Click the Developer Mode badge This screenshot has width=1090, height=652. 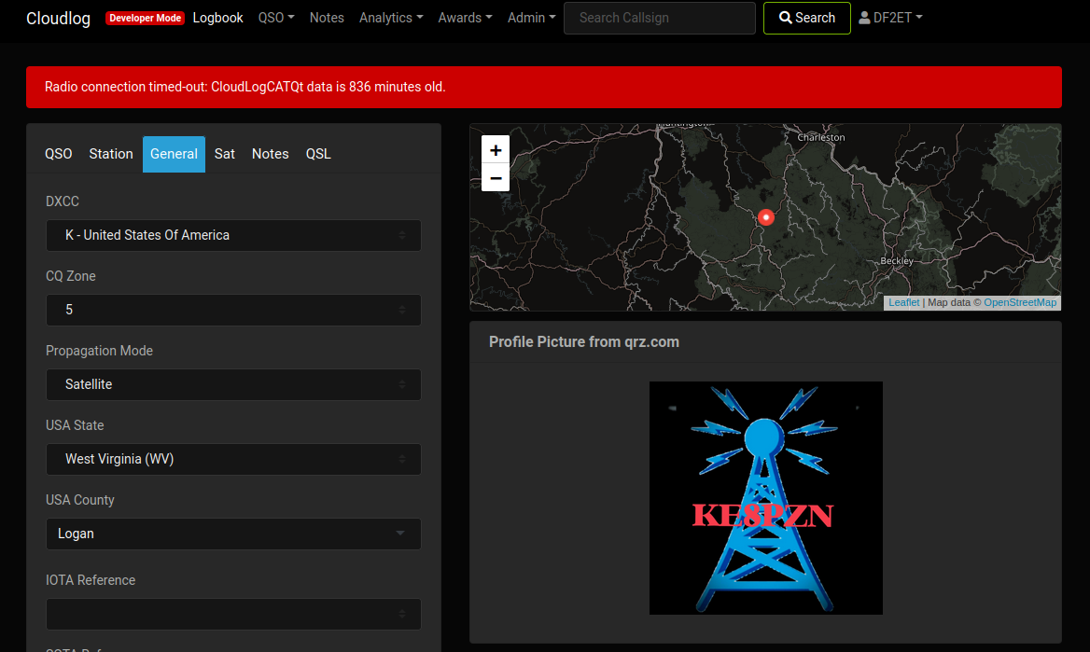pyautogui.click(x=145, y=17)
